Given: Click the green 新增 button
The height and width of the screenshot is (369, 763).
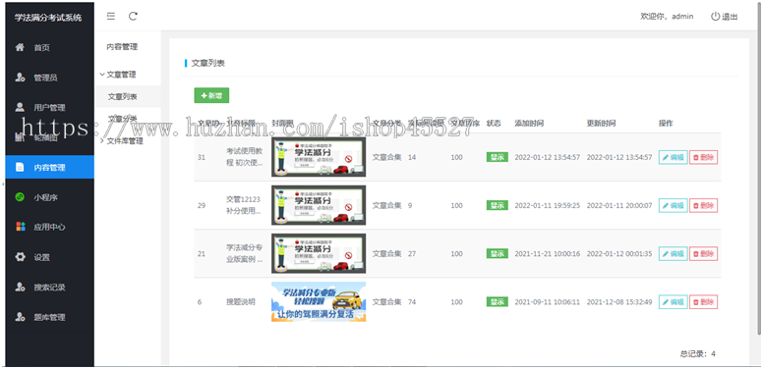Looking at the screenshot, I should pyautogui.click(x=211, y=95).
